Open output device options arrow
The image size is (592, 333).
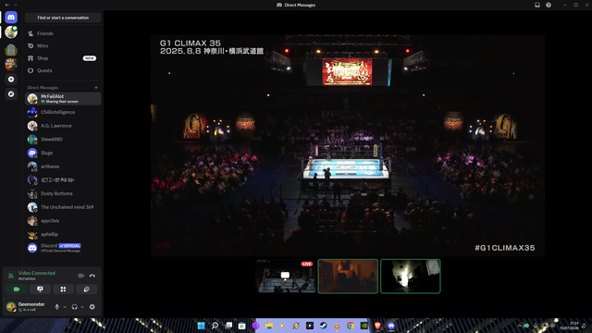(x=82, y=307)
